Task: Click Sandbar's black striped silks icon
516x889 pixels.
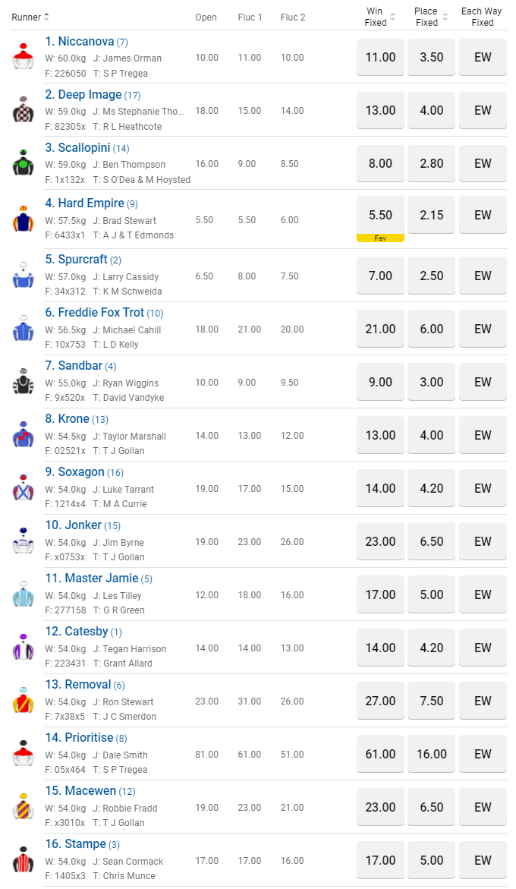Action: click(24, 383)
